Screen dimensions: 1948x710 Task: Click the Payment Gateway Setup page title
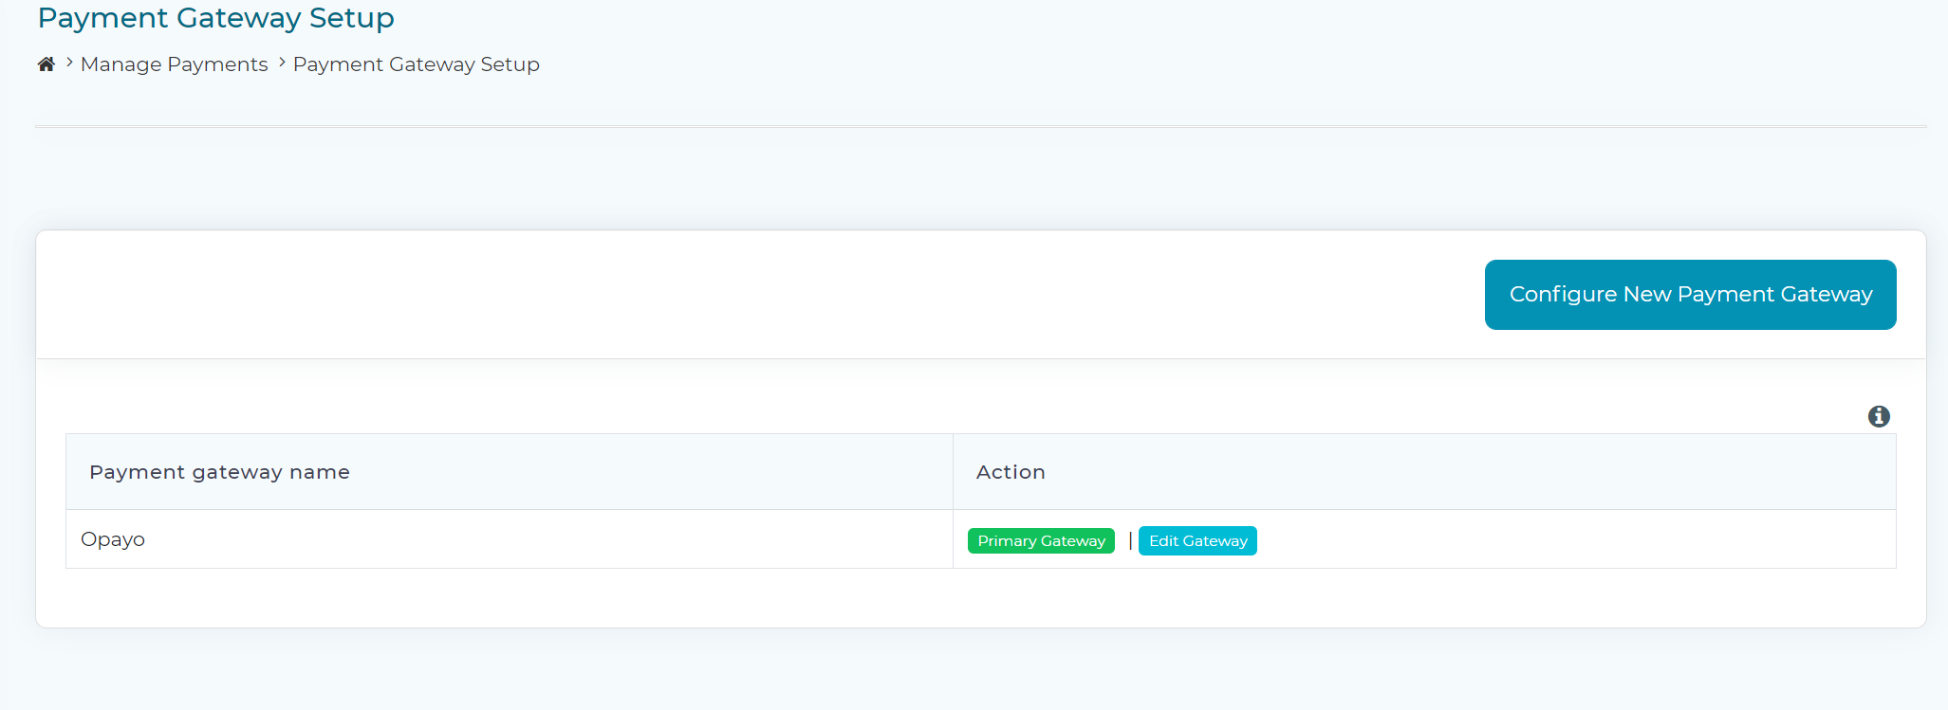click(216, 18)
